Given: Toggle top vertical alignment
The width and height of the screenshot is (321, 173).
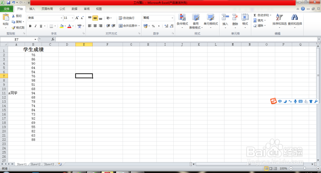Looking at the screenshot, I should pos(90,18).
